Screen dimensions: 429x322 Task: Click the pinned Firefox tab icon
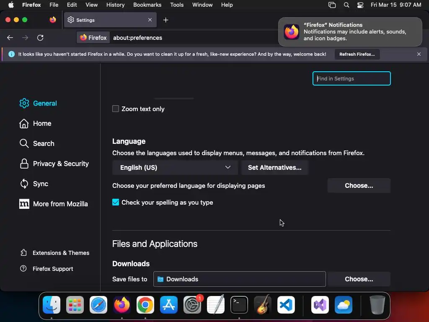pos(53,20)
